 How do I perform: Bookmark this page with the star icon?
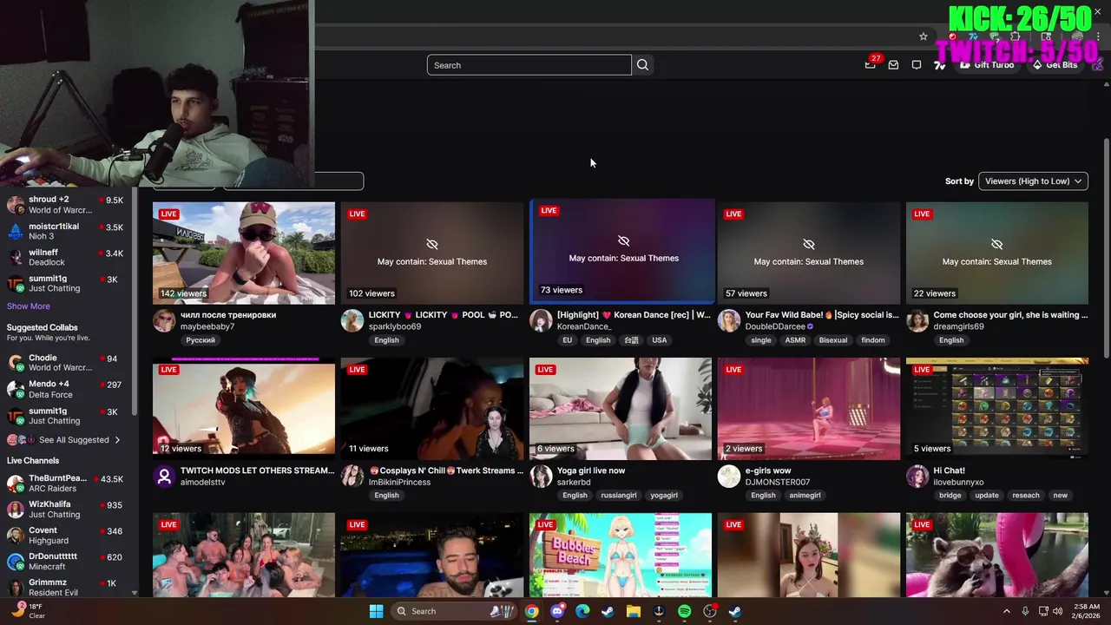click(x=924, y=36)
